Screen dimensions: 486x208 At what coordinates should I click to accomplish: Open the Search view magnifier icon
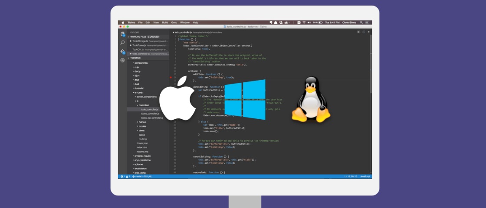click(123, 42)
